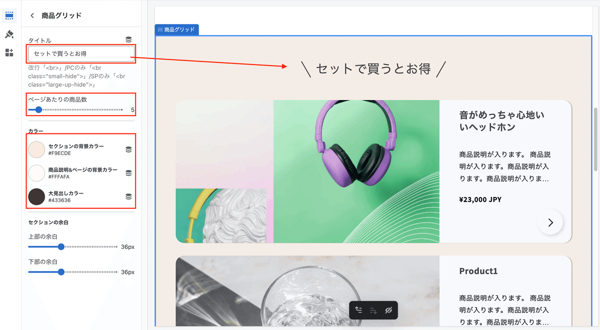Connect dynamic source for 商品説明&ページの背景カラー
The image size is (600, 330).
[128, 173]
